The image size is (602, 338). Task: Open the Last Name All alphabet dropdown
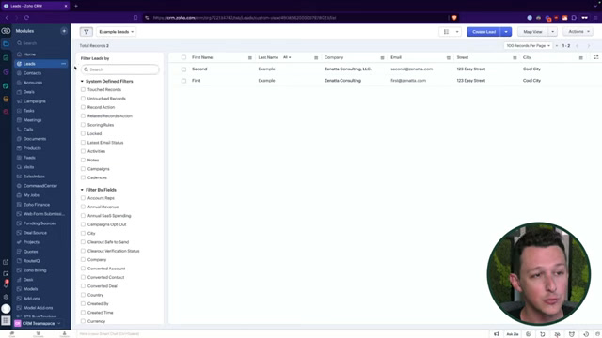[287, 57]
